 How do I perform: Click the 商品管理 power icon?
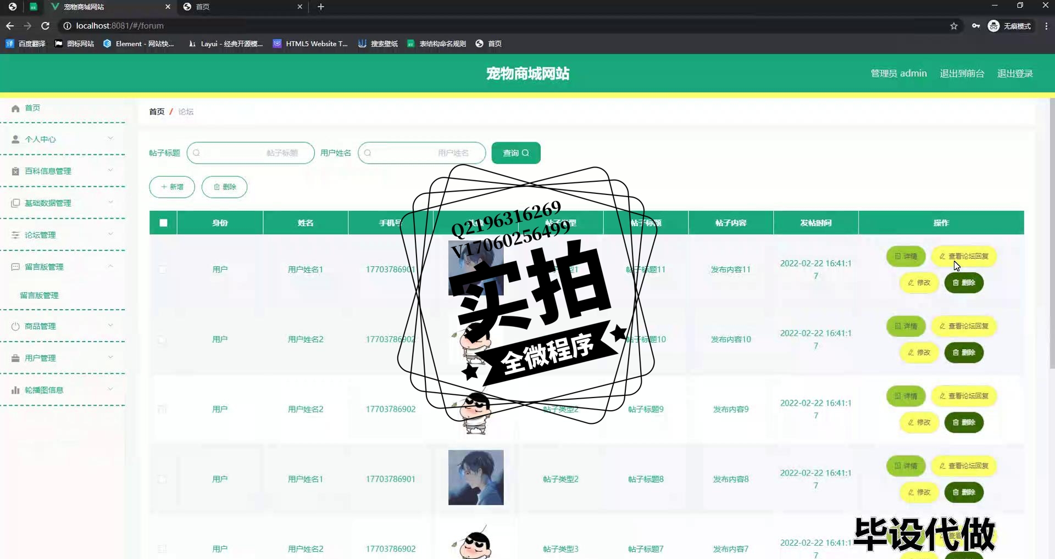[x=15, y=326]
